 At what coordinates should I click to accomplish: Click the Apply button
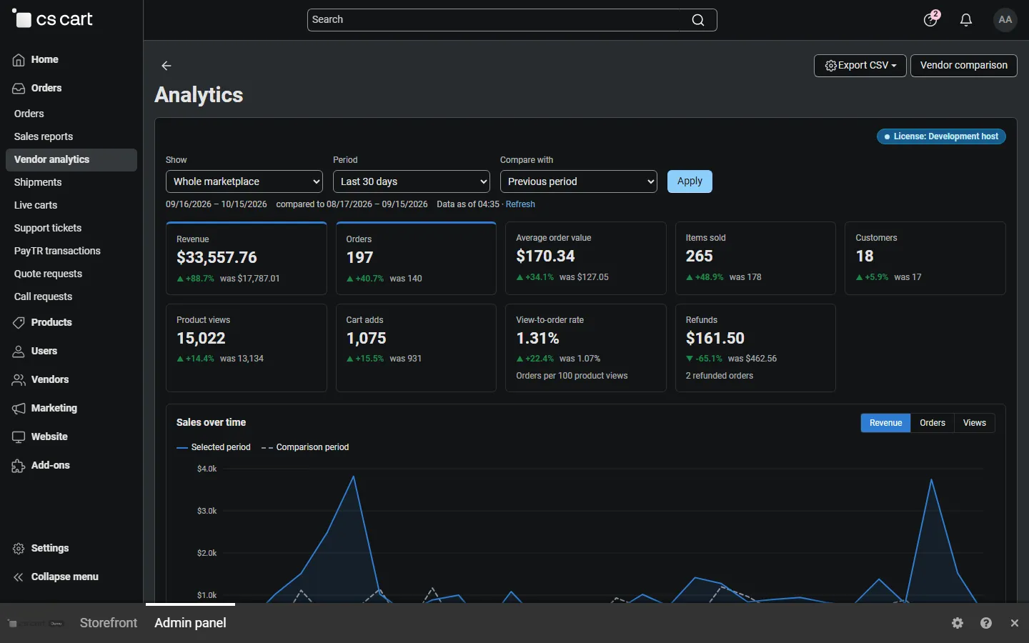coord(690,181)
